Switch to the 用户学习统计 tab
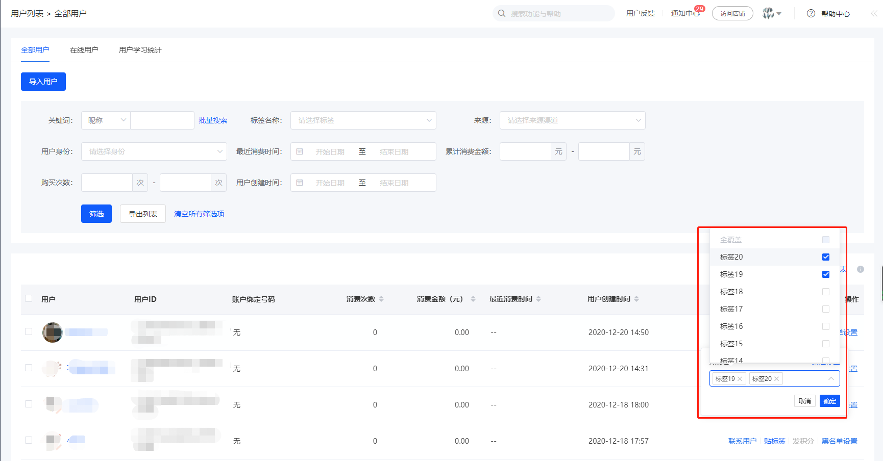Image resolution: width=883 pixels, height=461 pixels. (140, 50)
